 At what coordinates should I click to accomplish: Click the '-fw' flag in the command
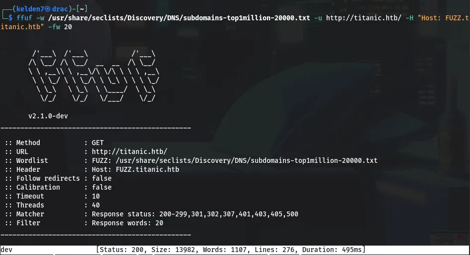click(x=54, y=27)
